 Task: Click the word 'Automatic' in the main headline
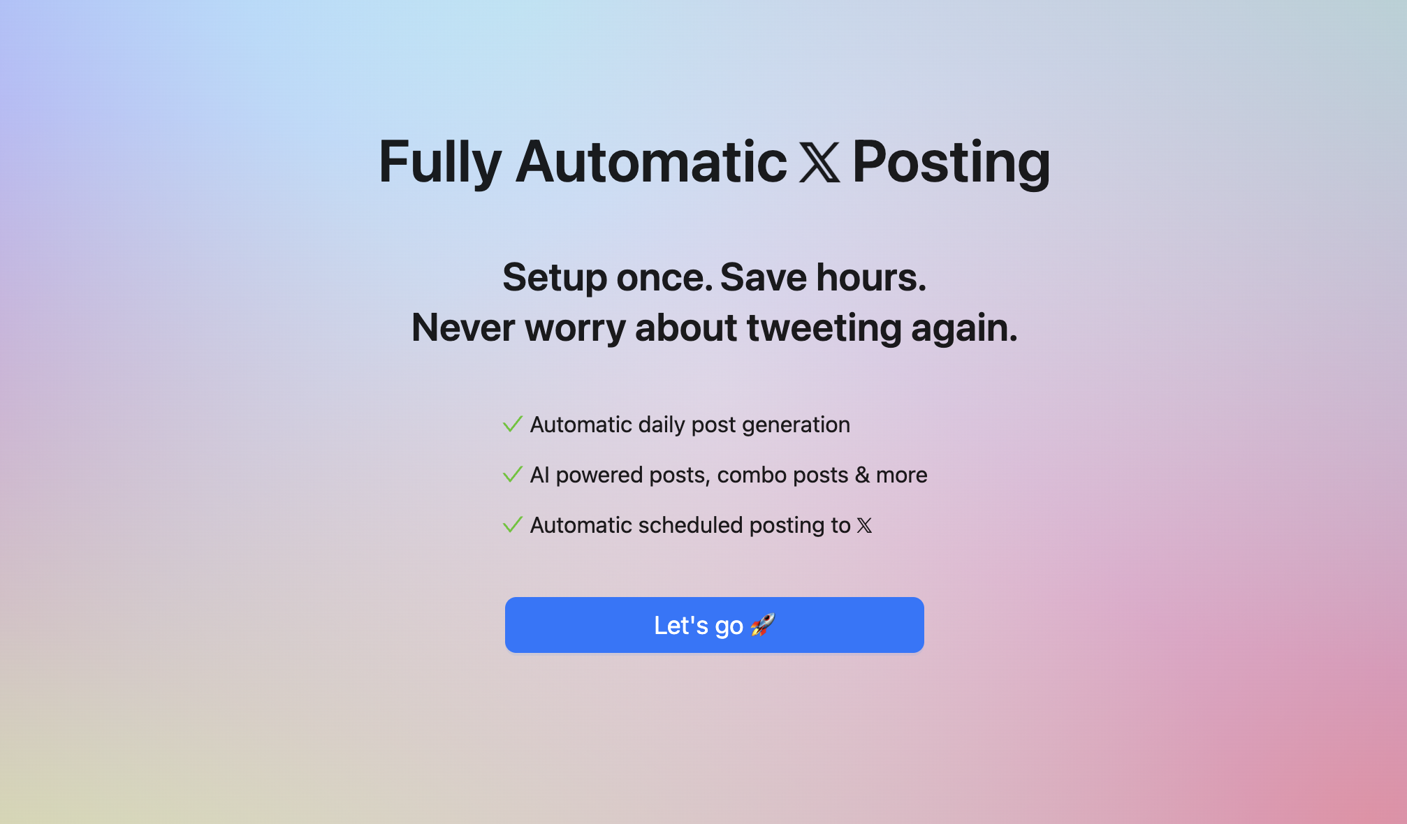[x=651, y=162]
